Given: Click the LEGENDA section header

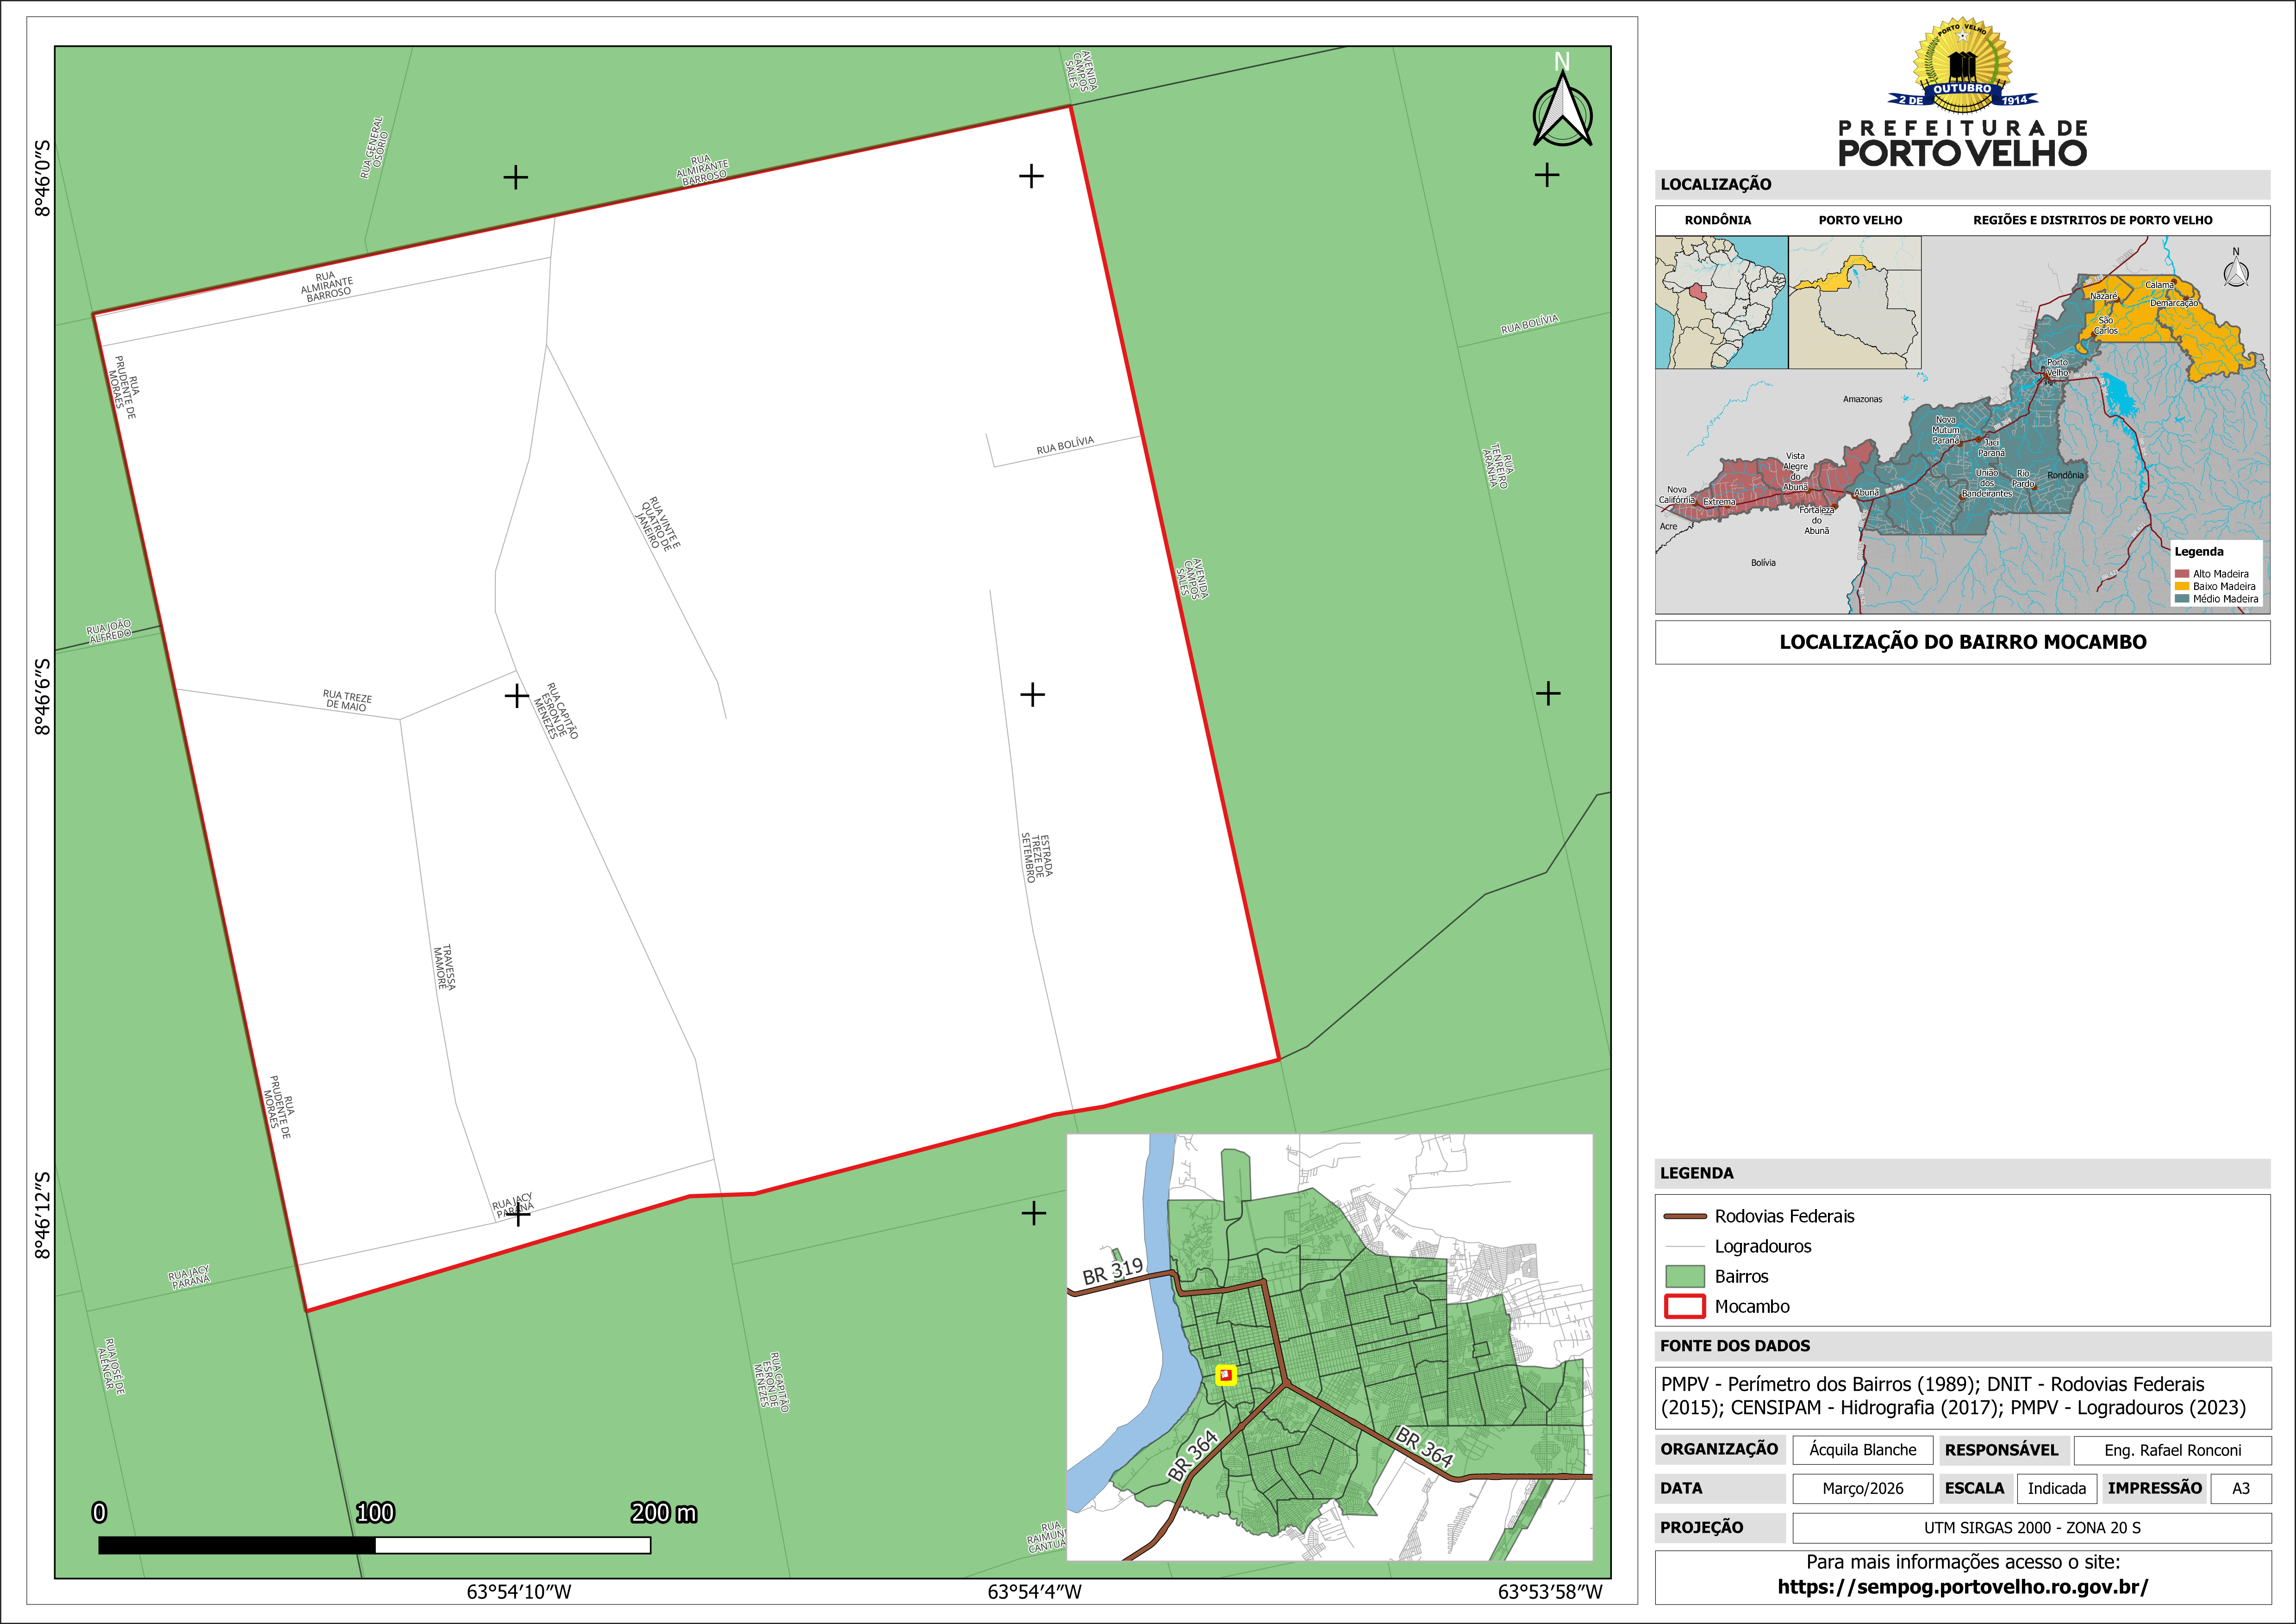Looking at the screenshot, I should pyautogui.click(x=1697, y=1173).
